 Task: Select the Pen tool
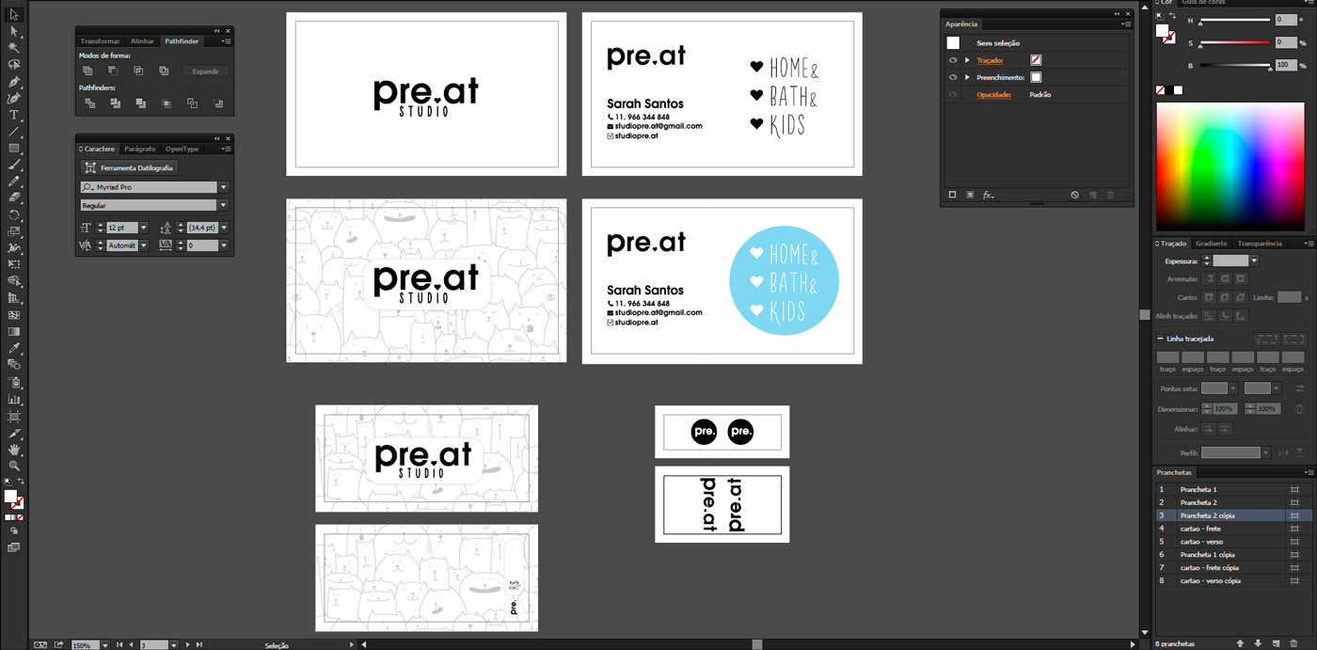14,82
